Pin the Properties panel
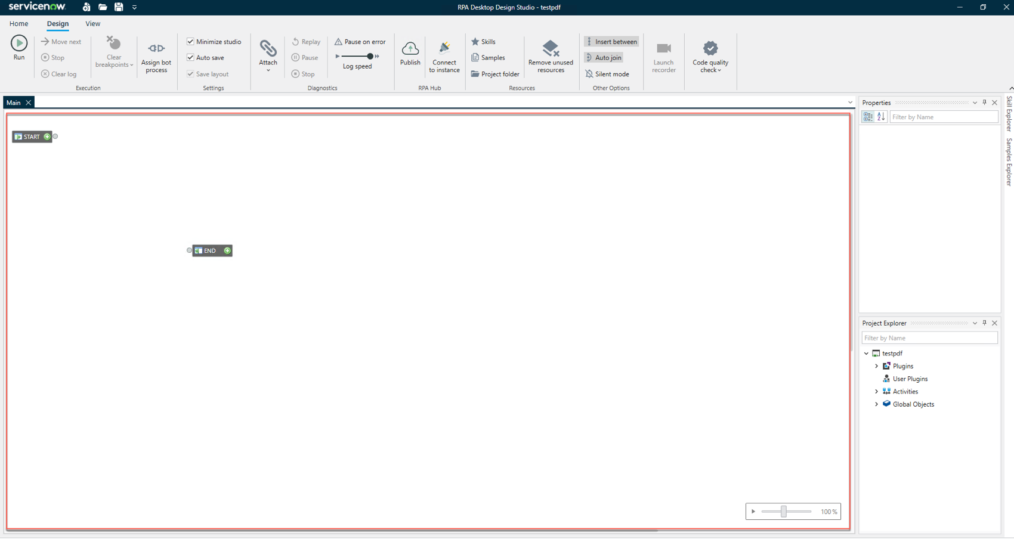This screenshot has height=539, width=1014. coord(985,103)
